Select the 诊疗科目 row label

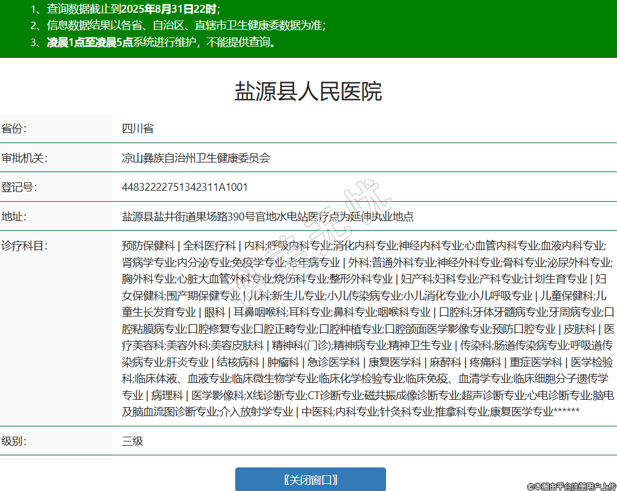coord(24,246)
